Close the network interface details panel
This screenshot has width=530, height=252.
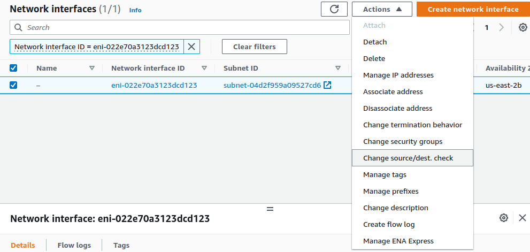(x=523, y=218)
